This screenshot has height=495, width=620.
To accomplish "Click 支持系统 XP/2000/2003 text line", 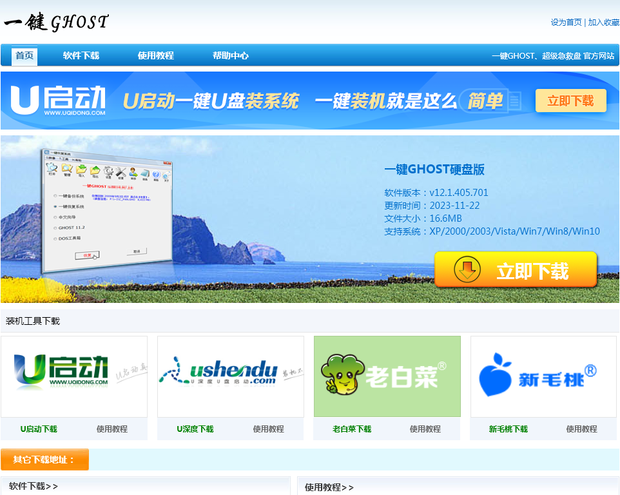I will 492,231.
